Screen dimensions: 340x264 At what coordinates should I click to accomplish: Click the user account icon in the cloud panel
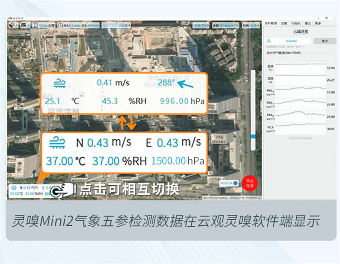[269, 41]
